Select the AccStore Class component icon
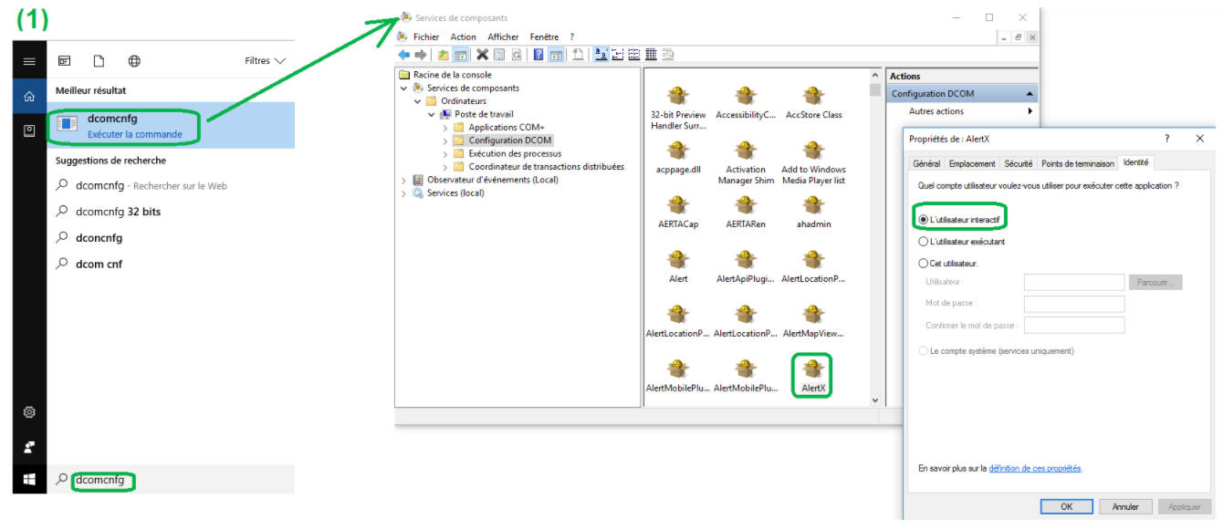 click(x=812, y=98)
